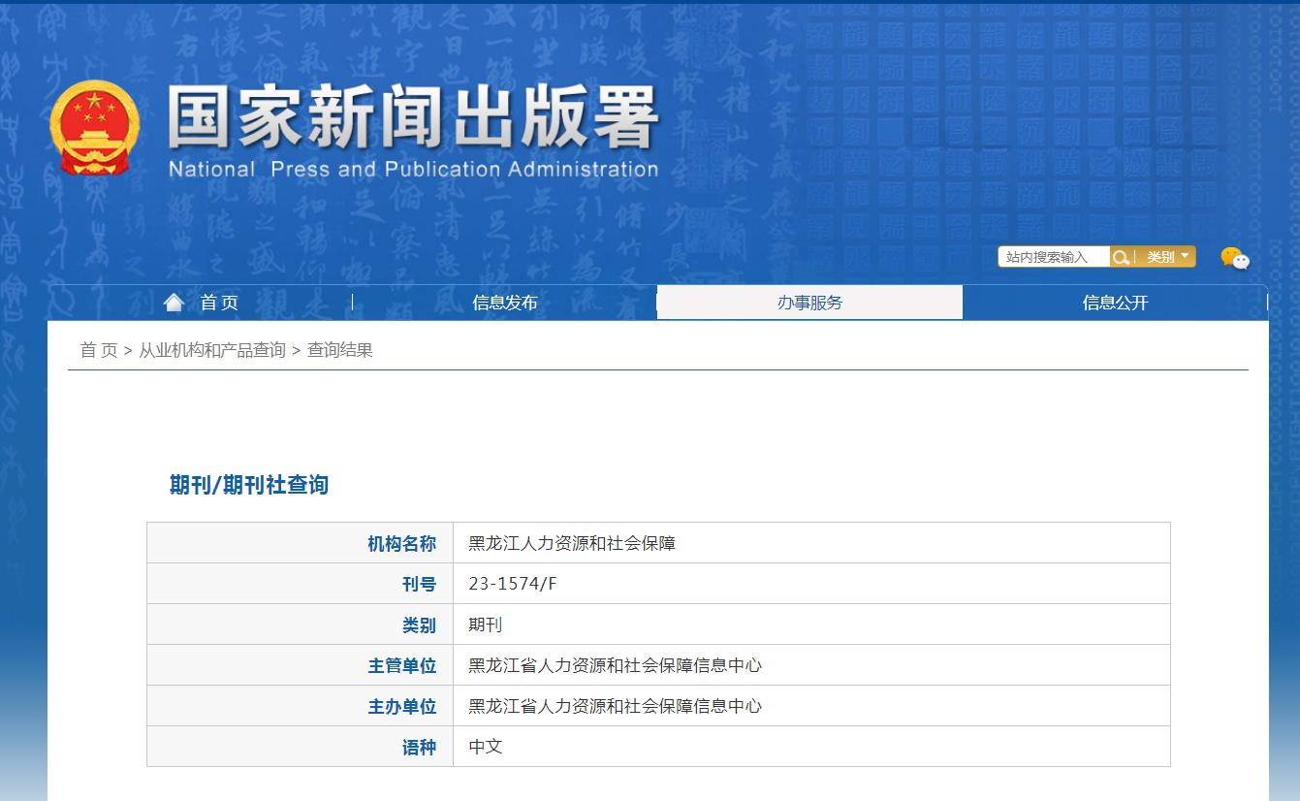Click the 站内搜索输入 search box
This screenshot has width=1300, height=801.
click(x=1054, y=256)
